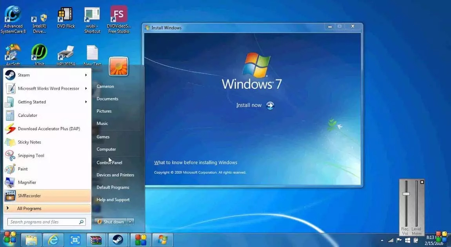Screen dimensions: 451x247
Task: Open File Explorer folder icon on taskbar
Action: click(x=31, y=240)
